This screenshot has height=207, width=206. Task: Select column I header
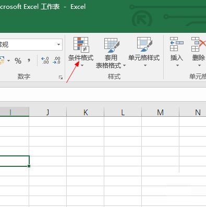coord(15,112)
